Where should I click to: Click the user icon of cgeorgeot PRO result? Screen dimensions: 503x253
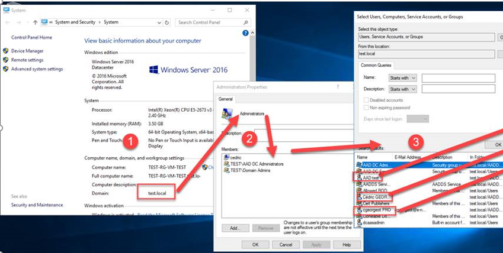pos(359,210)
